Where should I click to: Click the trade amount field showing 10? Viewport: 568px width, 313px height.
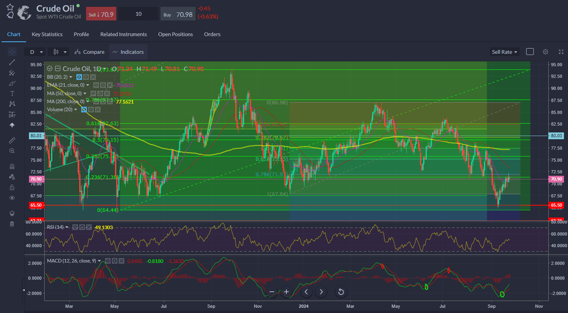[138, 14]
